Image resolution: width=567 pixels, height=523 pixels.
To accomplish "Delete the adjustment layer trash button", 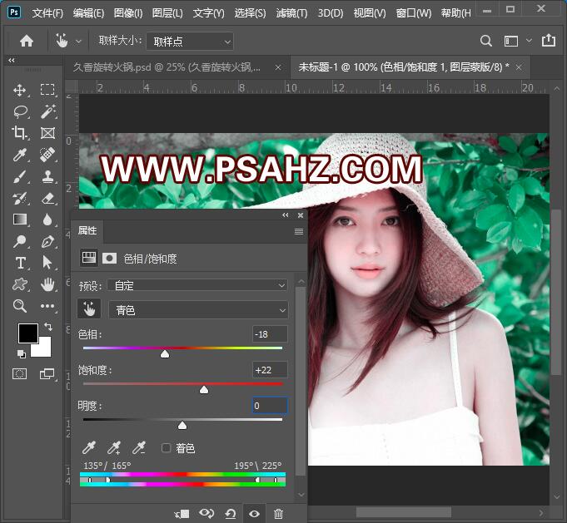I will (x=278, y=513).
